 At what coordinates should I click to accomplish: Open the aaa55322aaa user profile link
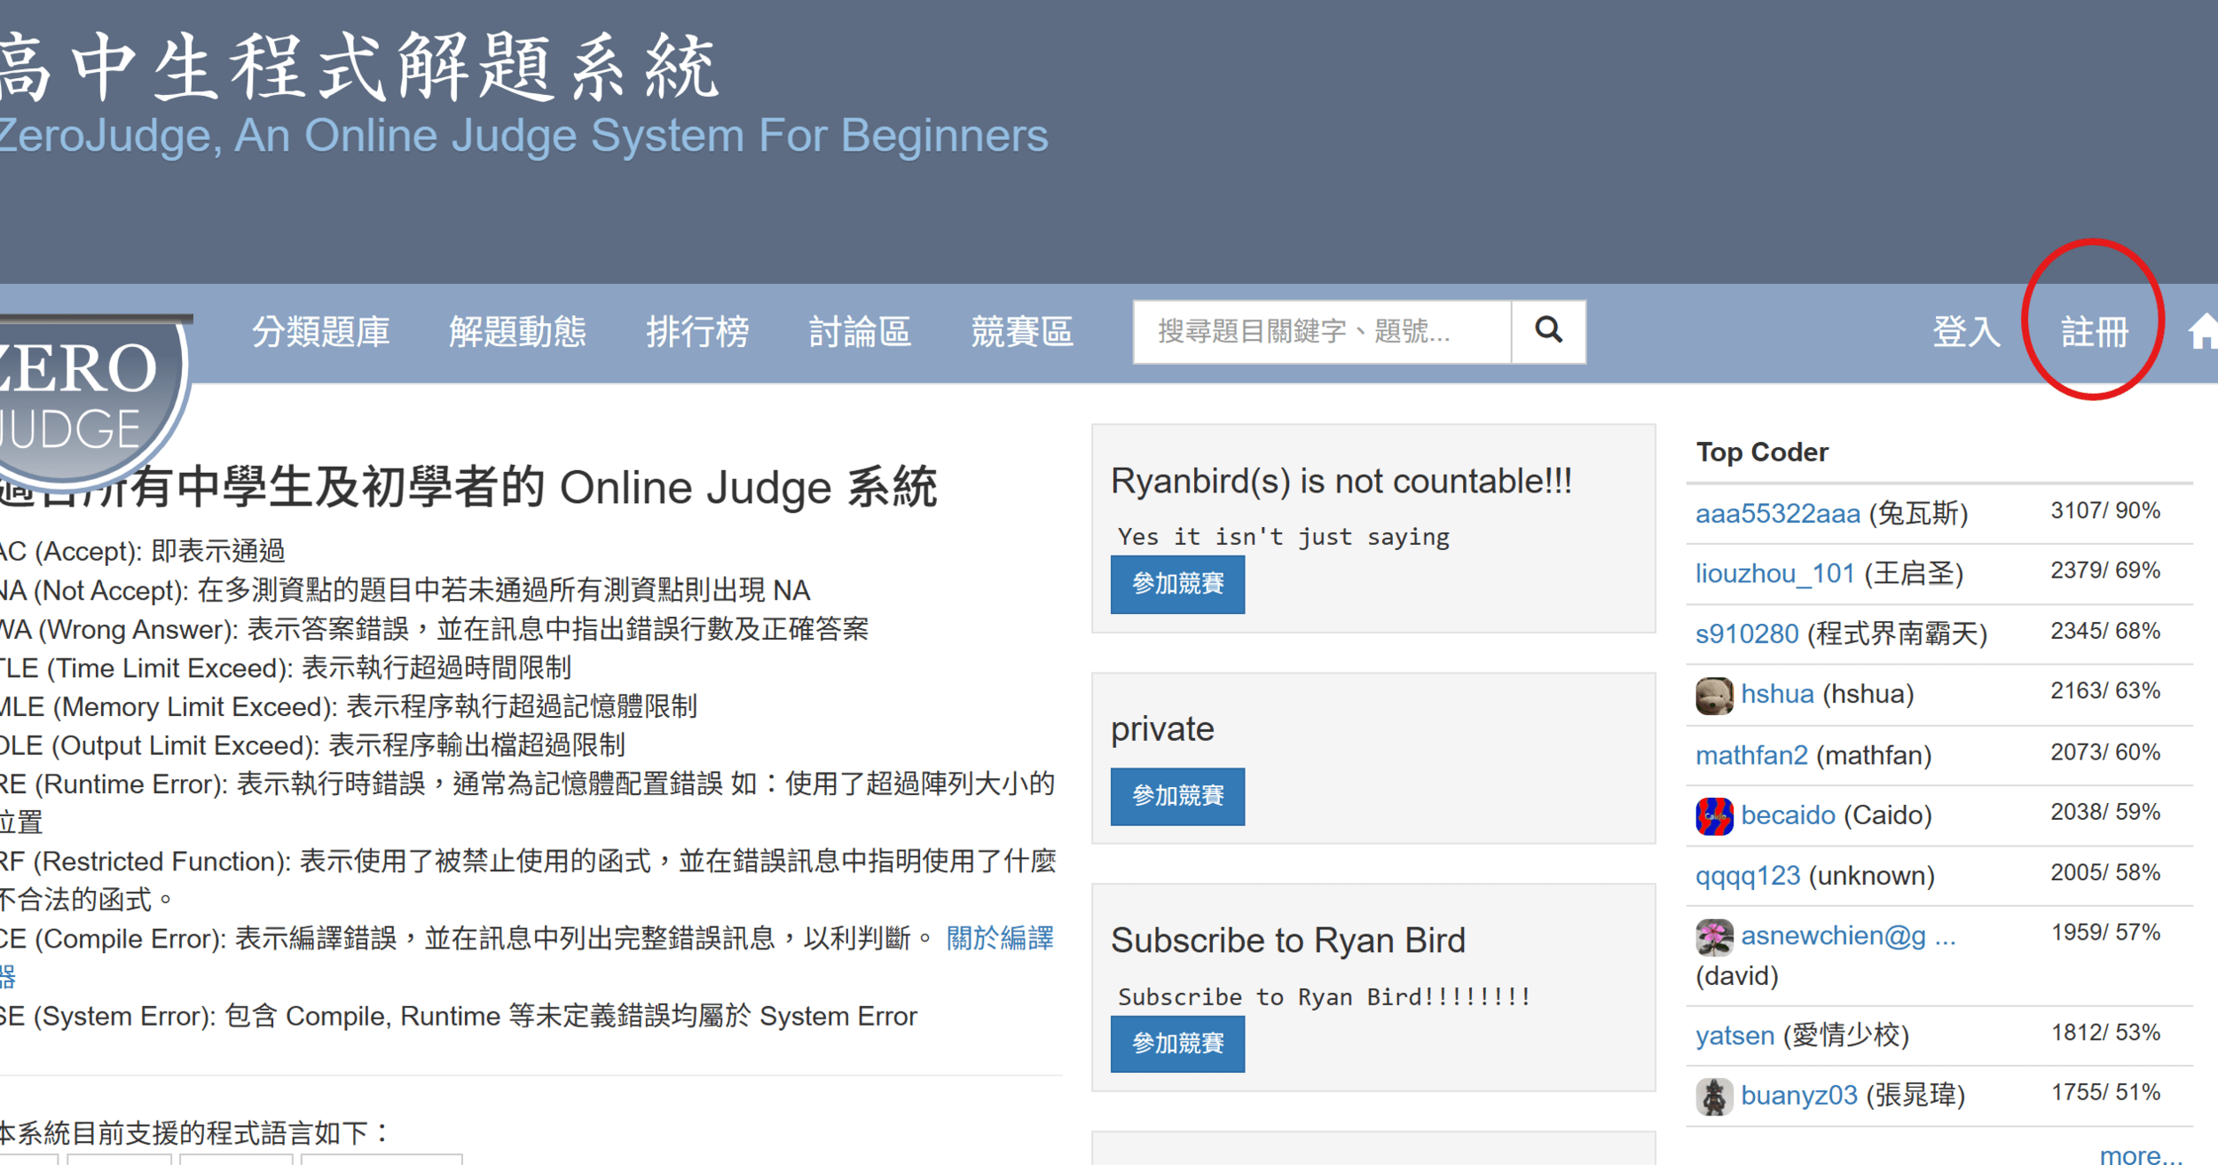point(1777,514)
